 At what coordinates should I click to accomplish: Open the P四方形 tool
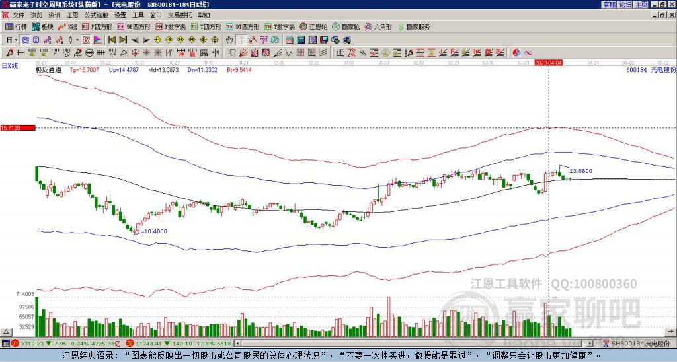tap(97, 26)
